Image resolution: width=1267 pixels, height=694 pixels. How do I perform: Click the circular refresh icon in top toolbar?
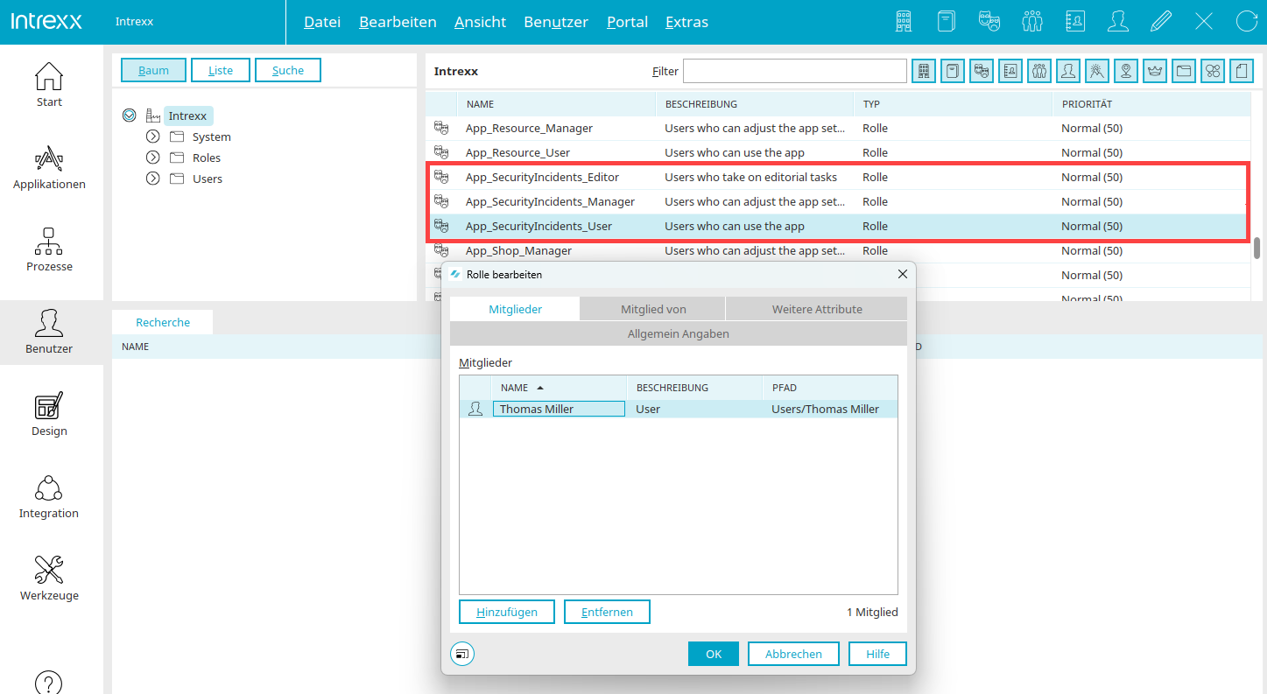click(x=1247, y=22)
